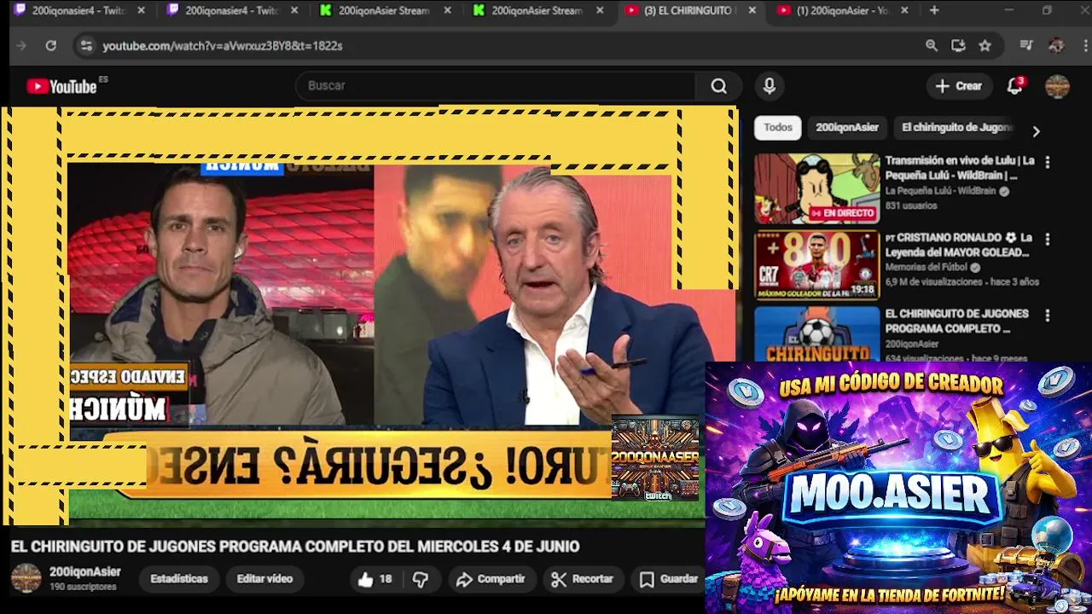Click 'Recortar' to clip the video
The width and height of the screenshot is (1092, 614).
pyautogui.click(x=582, y=579)
